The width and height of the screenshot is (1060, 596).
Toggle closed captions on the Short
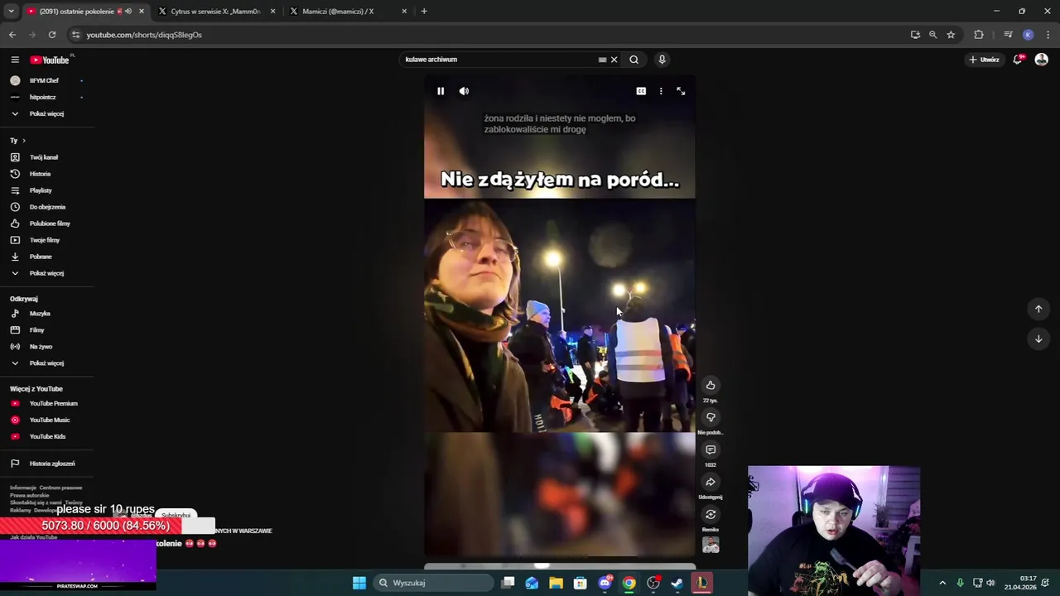pos(641,91)
